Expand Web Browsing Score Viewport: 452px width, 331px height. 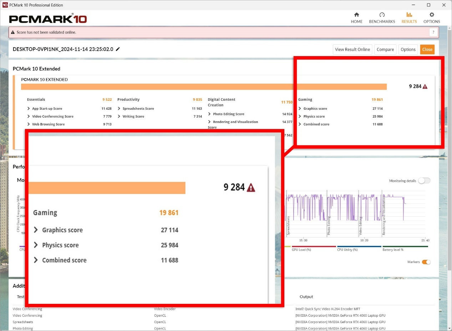(x=29, y=124)
